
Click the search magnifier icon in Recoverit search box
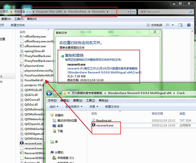[191, 12]
